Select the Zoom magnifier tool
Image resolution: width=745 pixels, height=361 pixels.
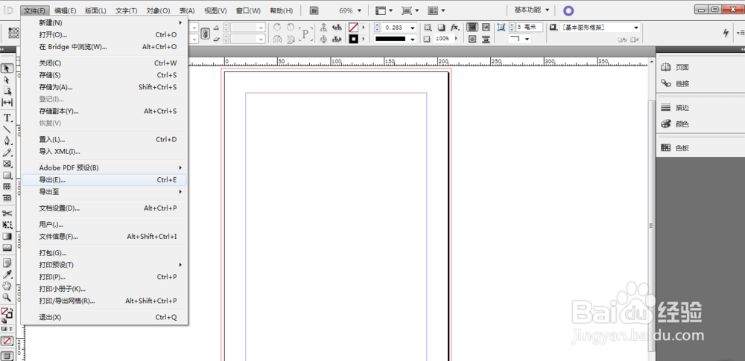click(x=7, y=297)
